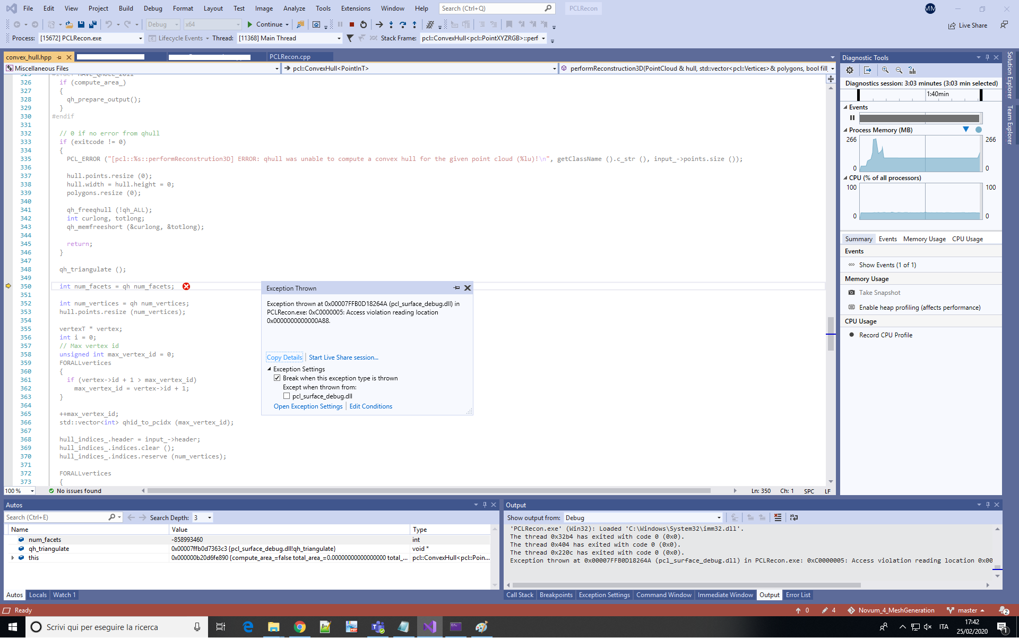Open the Extensions menu
This screenshot has height=638, width=1019.
click(x=356, y=8)
